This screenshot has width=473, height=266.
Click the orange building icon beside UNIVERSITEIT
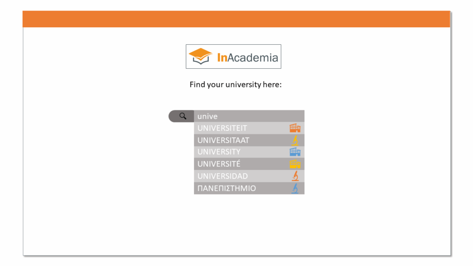pyautogui.click(x=295, y=128)
